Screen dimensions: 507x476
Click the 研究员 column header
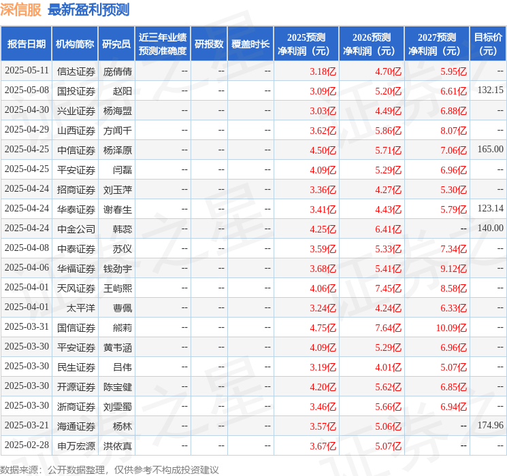(x=116, y=44)
